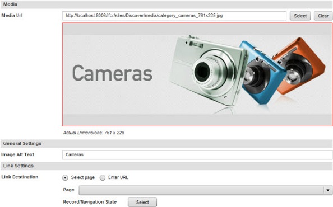Click the Record/Navigation State label

pos(90,202)
